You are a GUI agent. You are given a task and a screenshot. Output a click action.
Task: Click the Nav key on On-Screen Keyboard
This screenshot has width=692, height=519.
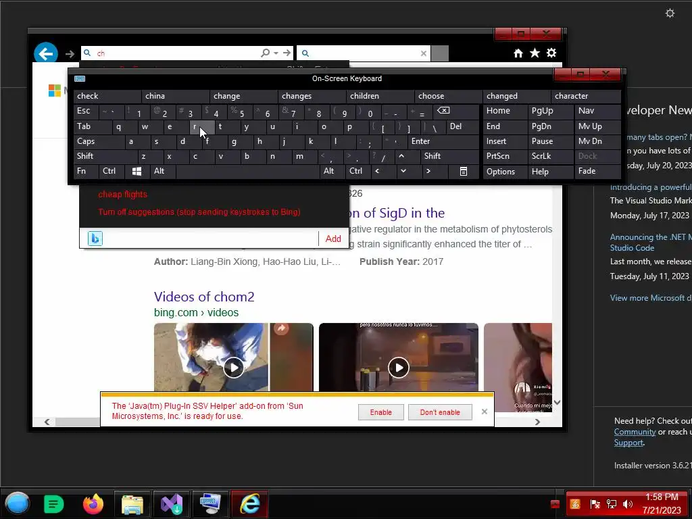597,111
